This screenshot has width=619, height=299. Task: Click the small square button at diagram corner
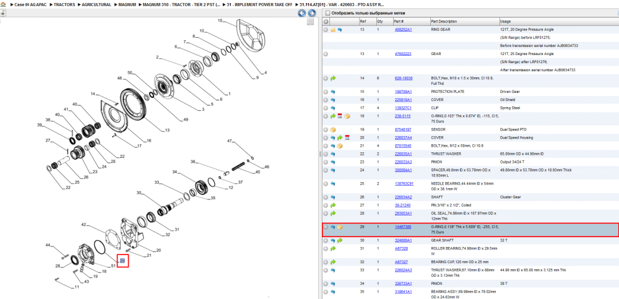(x=310, y=22)
